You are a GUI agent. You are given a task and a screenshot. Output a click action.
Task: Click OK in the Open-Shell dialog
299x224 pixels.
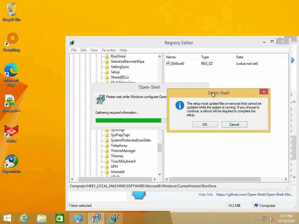205,124
